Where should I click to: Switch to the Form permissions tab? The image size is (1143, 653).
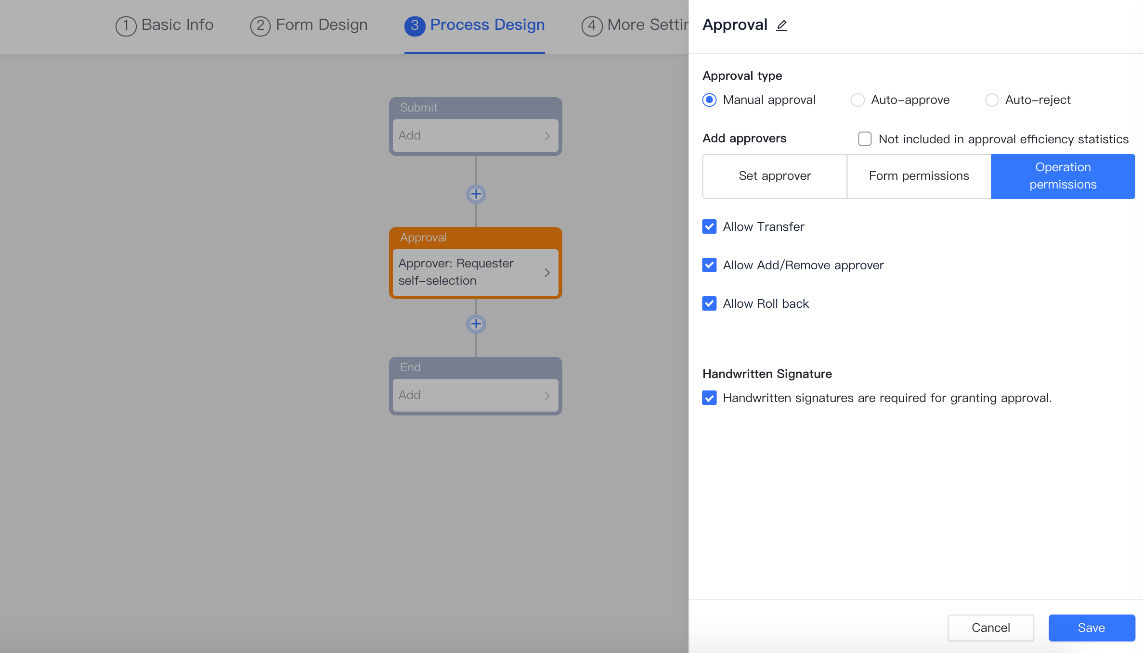click(919, 176)
